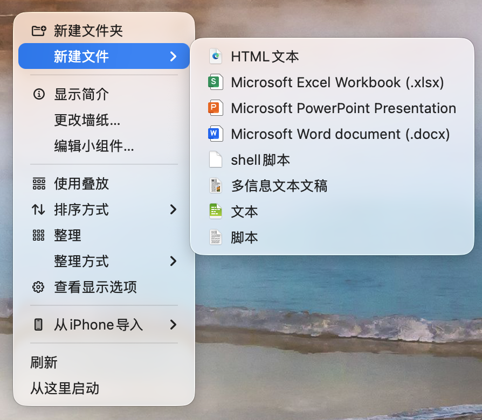Viewport: 482px width, 420px height.
Task: Expand the 整理方式 submenu arrow
Action: pos(173,261)
